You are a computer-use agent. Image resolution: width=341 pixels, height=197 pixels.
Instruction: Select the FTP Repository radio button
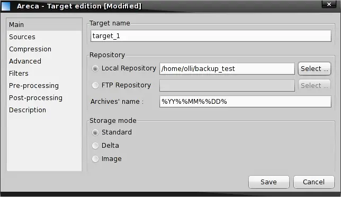coord(95,85)
